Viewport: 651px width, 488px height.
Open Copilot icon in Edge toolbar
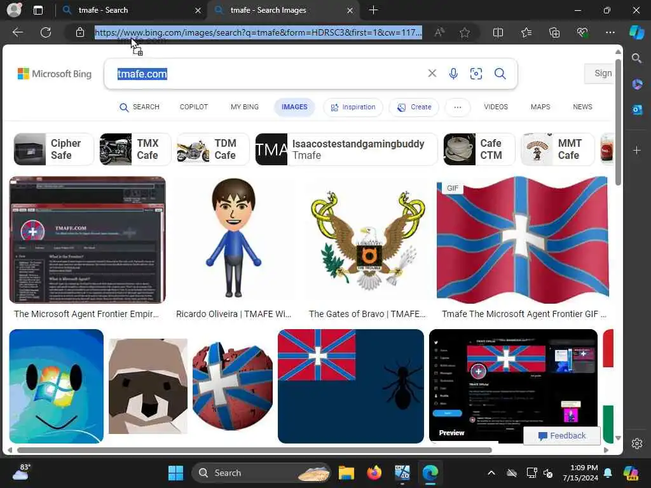click(x=636, y=32)
